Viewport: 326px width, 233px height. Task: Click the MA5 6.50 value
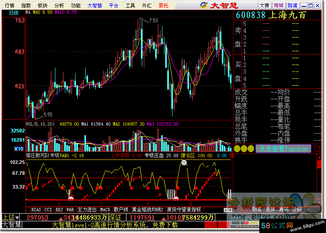click(43, 12)
